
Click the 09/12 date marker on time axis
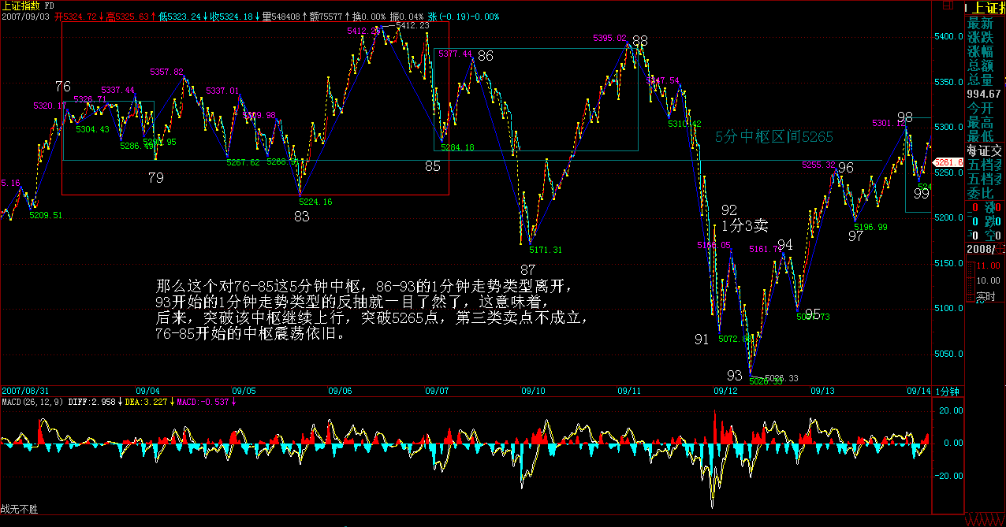tap(725, 391)
